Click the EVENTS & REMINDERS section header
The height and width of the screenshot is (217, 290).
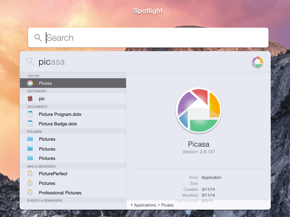coord(44,201)
